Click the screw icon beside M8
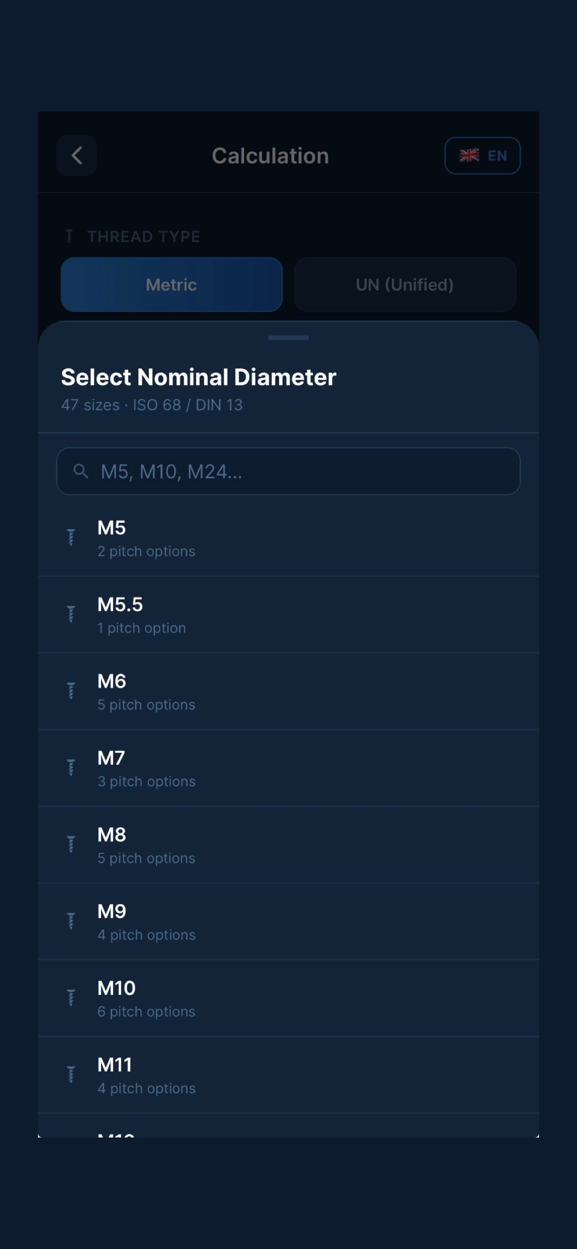 click(x=71, y=845)
